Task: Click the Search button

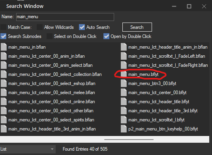Action: 137,27
